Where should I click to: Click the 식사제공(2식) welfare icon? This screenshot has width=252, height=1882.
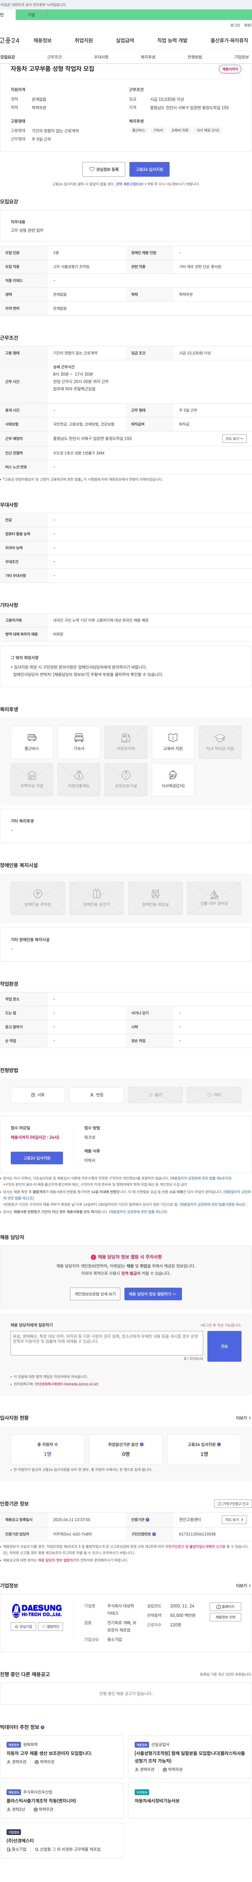[173, 779]
